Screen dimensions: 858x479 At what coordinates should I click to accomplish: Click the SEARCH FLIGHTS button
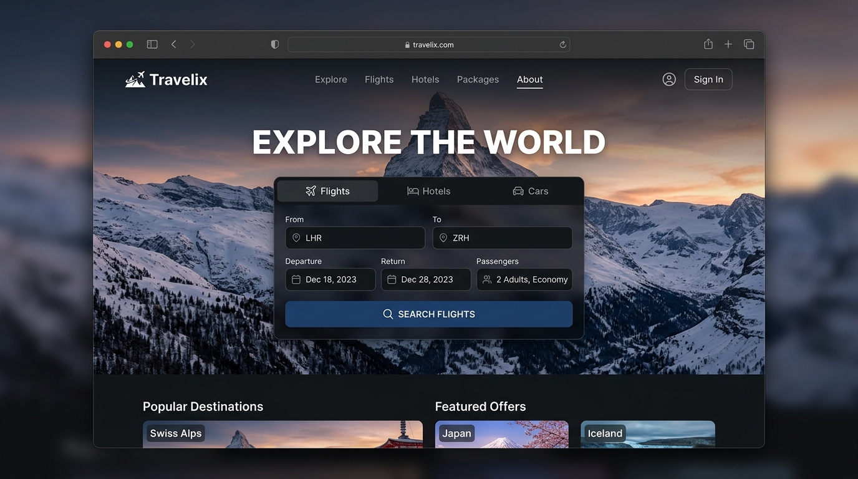point(429,314)
